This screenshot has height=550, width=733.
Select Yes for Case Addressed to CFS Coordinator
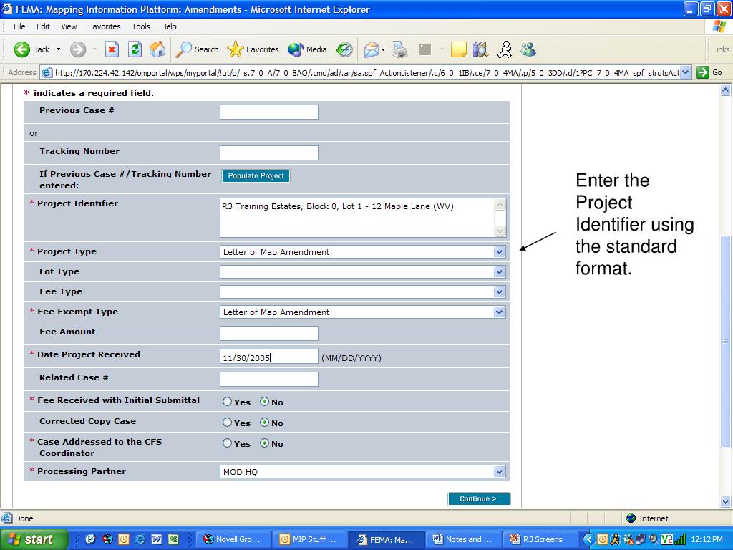[x=227, y=443]
